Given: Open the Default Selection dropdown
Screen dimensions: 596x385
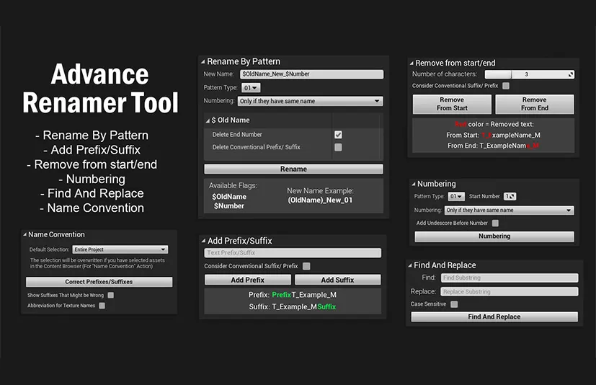Looking at the screenshot, I should tap(120, 250).
